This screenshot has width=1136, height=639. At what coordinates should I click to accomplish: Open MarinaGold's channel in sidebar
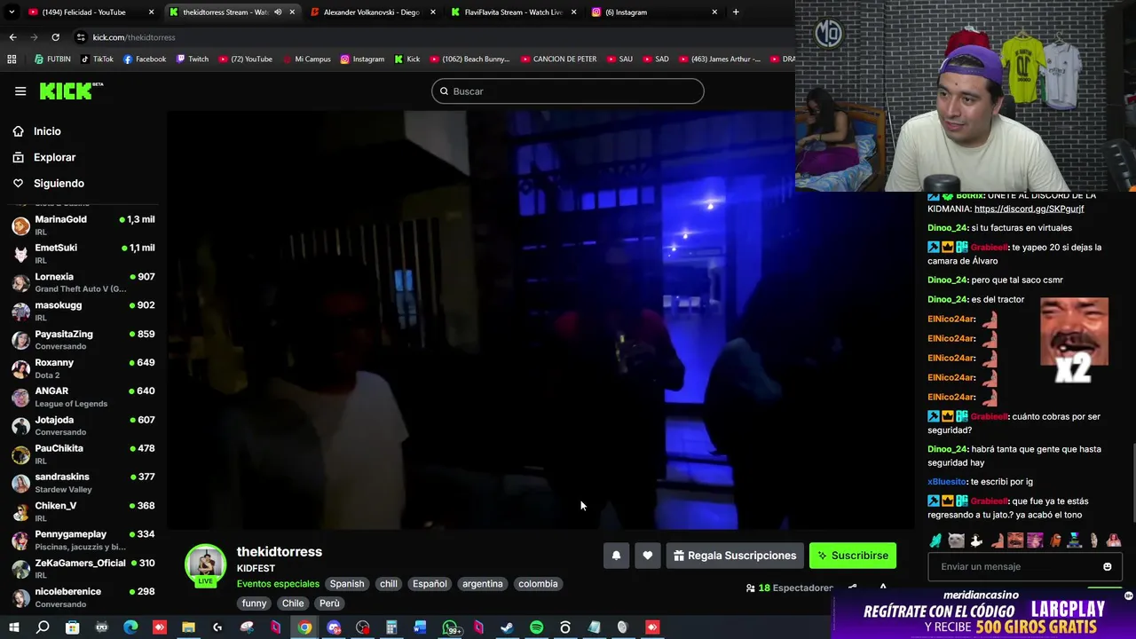pos(83,225)
